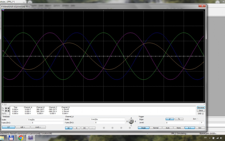Click the network signal tray icon
Image resolution: width=225 pixels, height=141 pixels.
pyautogui.click(x=217, y=138)
